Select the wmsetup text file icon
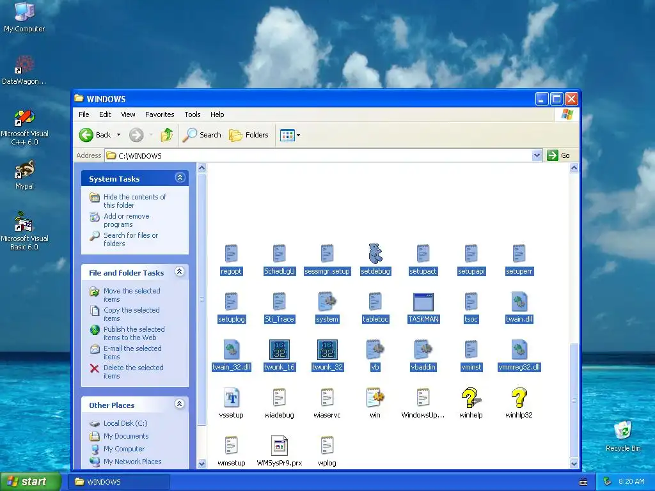Image resolution: width=655 pixels, height=491 pixels. (x=231, y=446)
